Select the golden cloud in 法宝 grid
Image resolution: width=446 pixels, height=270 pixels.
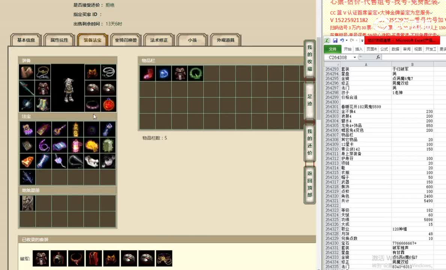pyautogui.click(x=92, y=145)
